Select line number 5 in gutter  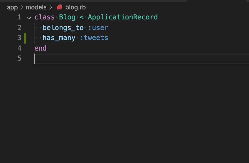click(x=19, y=58)
